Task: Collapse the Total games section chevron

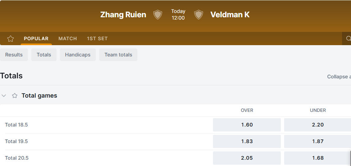Action: tap(4, 96)
